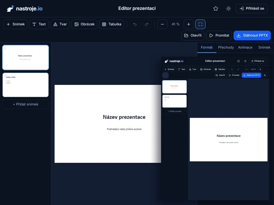Insert table using main Tabulka button
This screenshot has height=205, width=274.
click(112, 24)
